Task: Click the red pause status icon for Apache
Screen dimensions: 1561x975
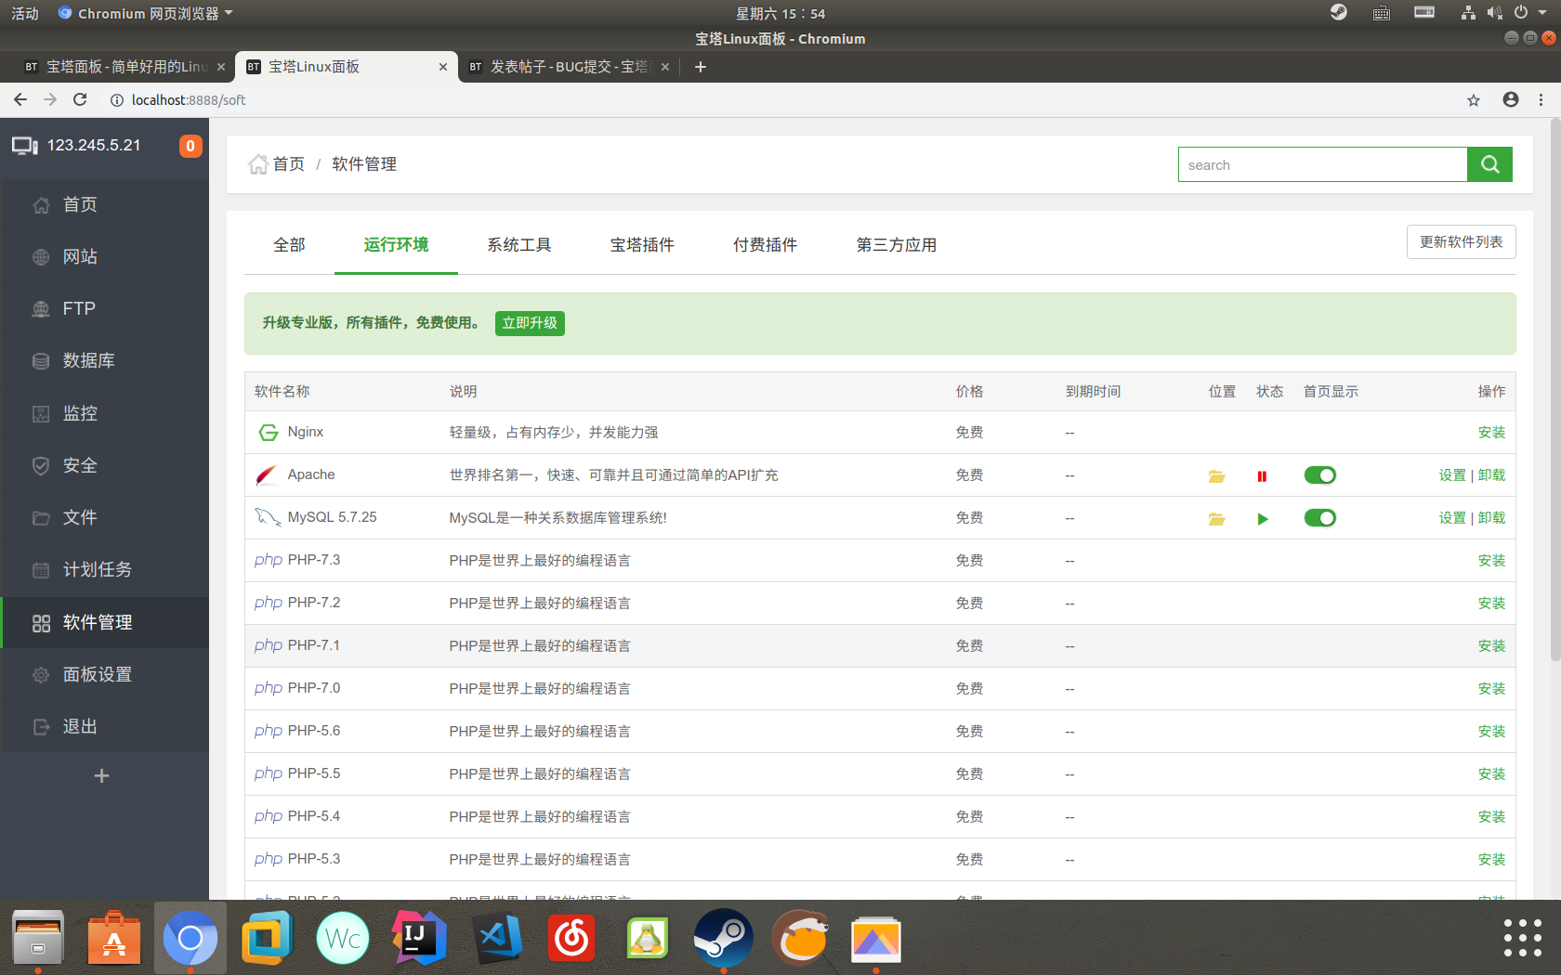Action: tap(1262, 475)
